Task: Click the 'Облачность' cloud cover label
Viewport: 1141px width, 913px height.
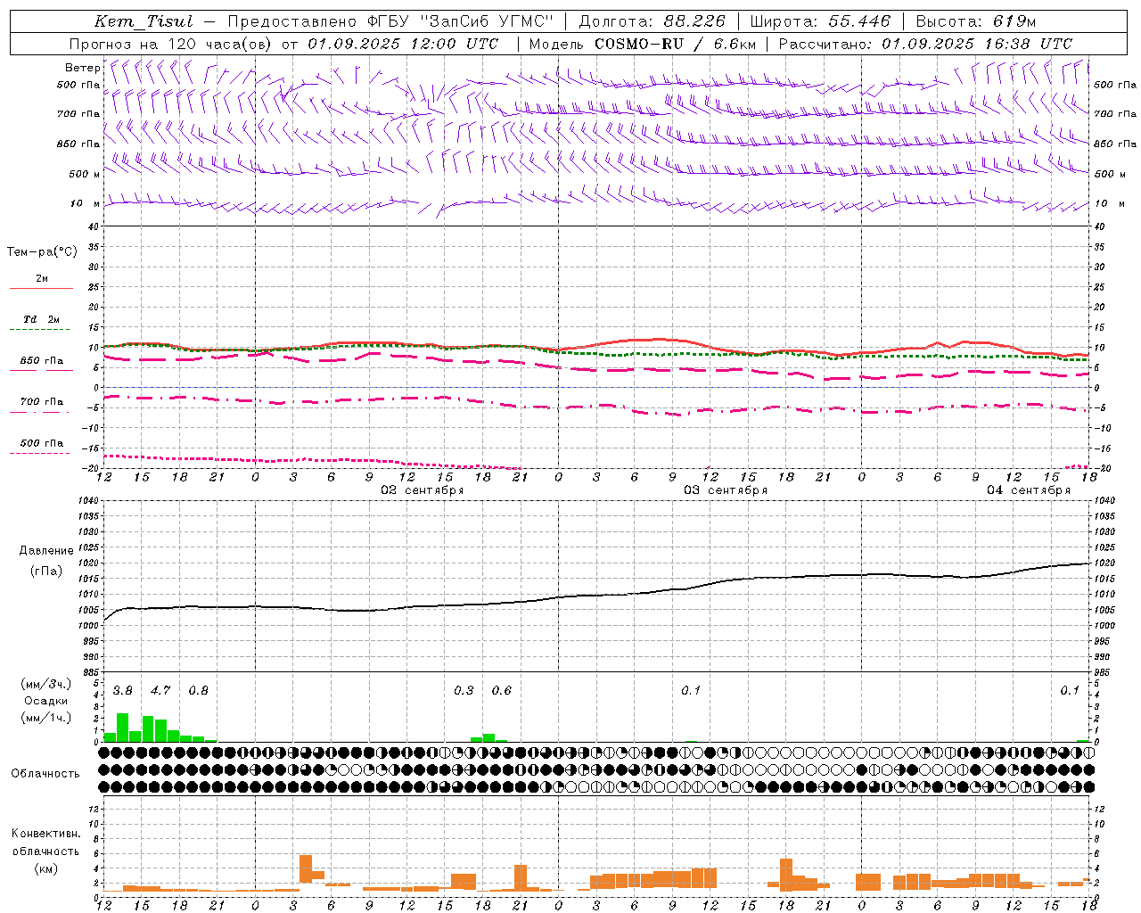Action: [x=45, y=774]
